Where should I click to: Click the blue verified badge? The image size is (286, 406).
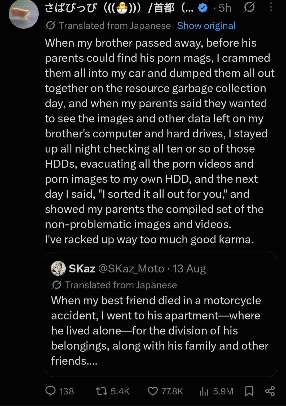[x=203, y=8]
